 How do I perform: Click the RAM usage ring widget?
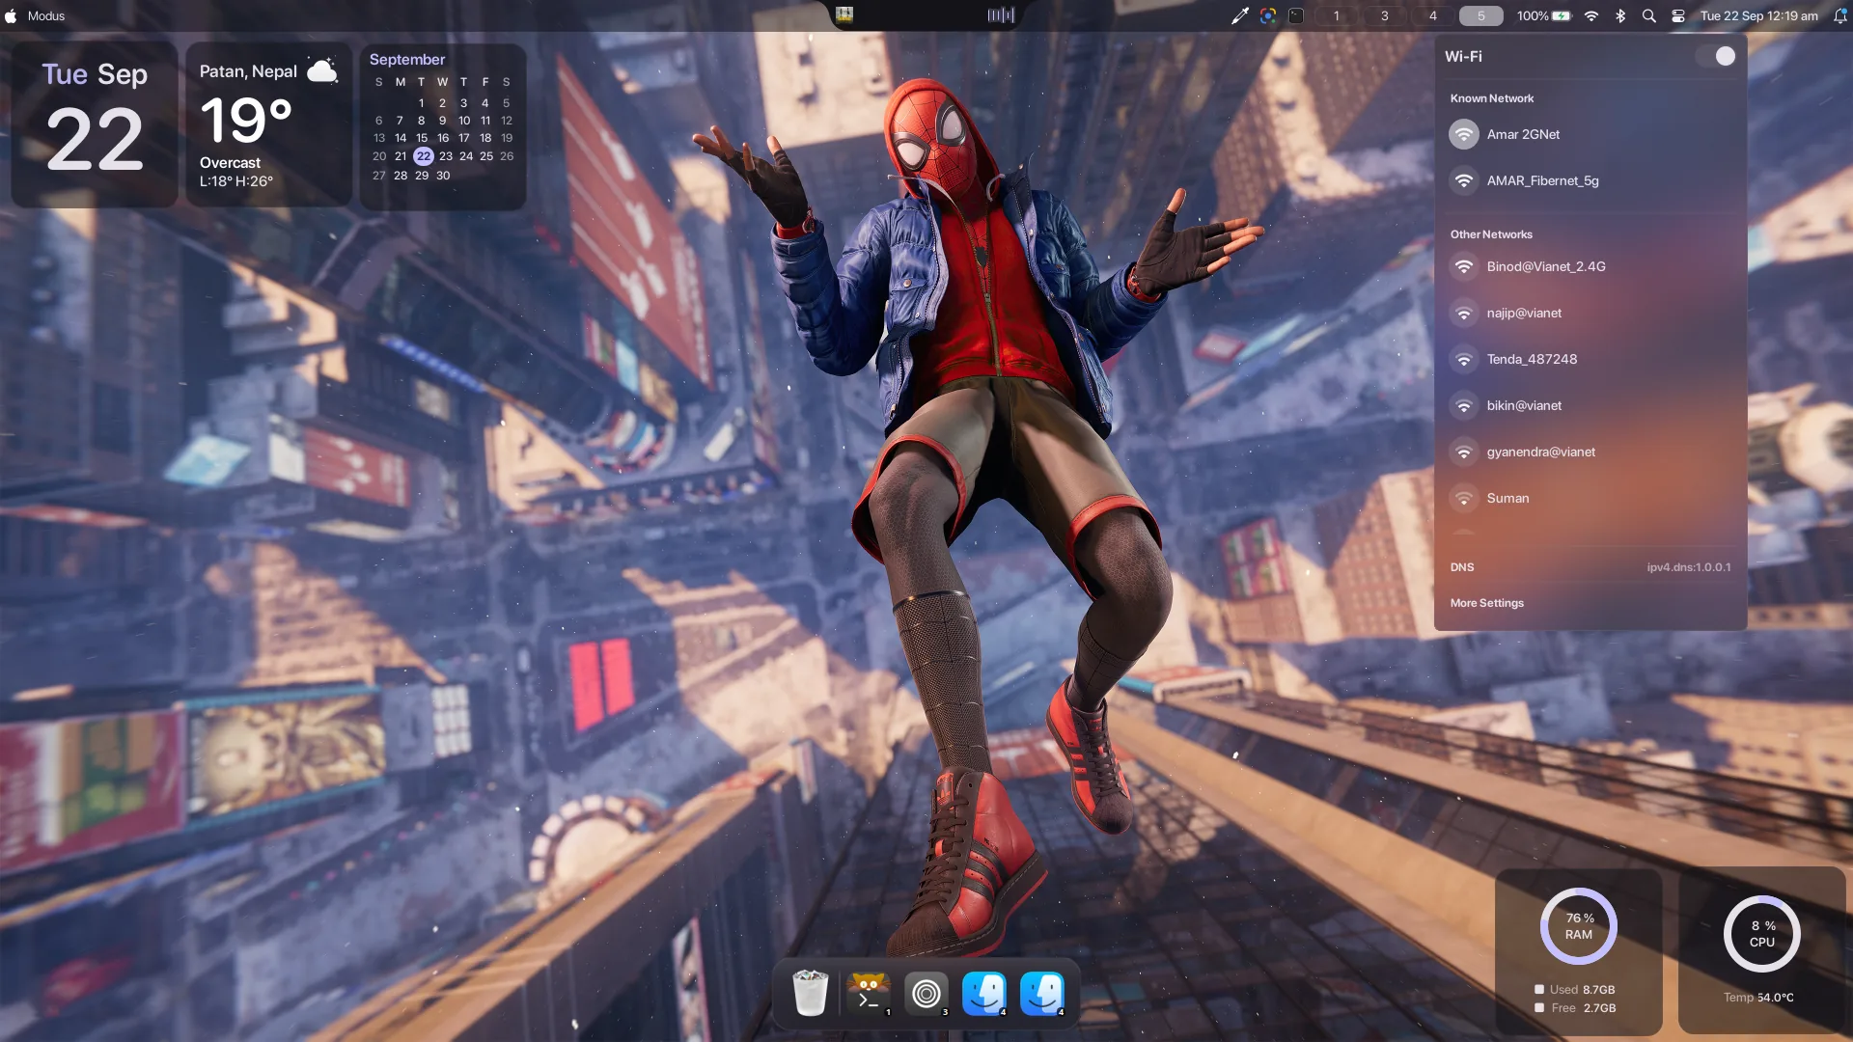[1579, 926]
